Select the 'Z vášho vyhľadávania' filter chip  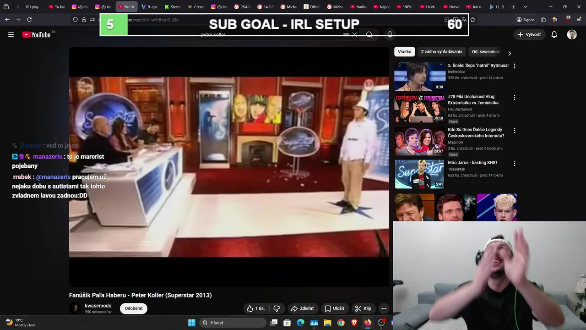[x=442, y=52]
